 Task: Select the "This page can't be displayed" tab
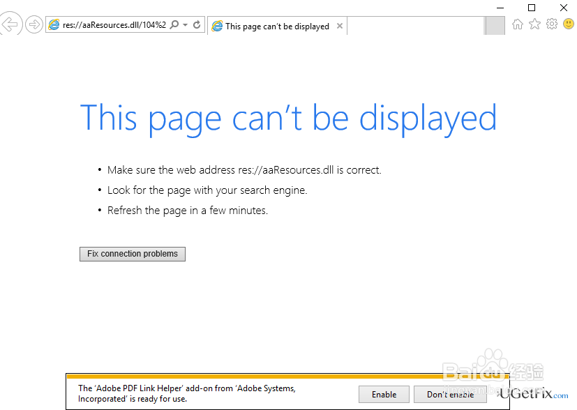point(277,26)
